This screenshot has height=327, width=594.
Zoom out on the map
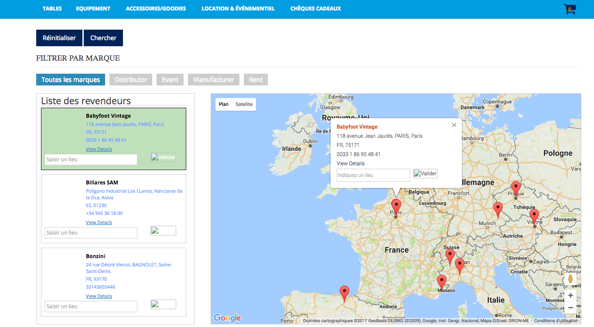click(570, 308)
